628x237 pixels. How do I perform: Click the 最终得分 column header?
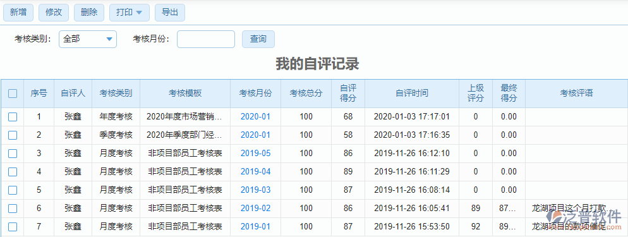(509, 94)
